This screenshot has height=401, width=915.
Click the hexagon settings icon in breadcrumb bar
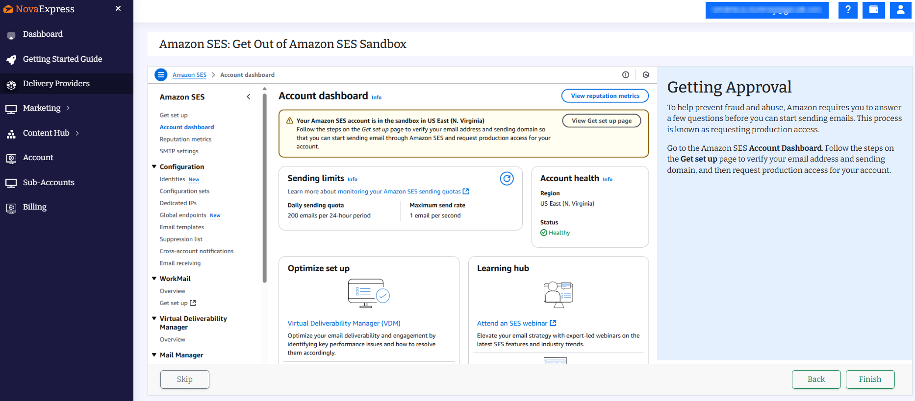point(646,75)
